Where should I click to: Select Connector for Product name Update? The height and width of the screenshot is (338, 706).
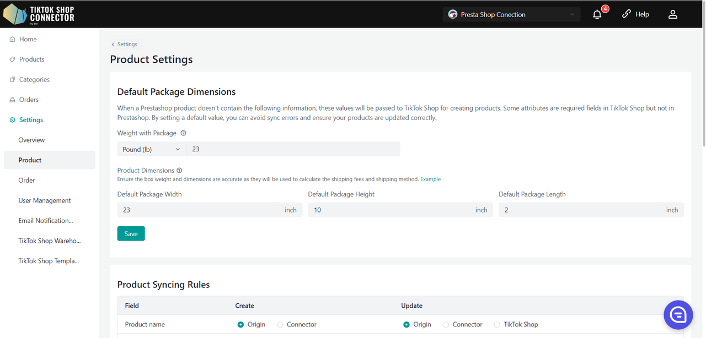[x=446, y=325]
